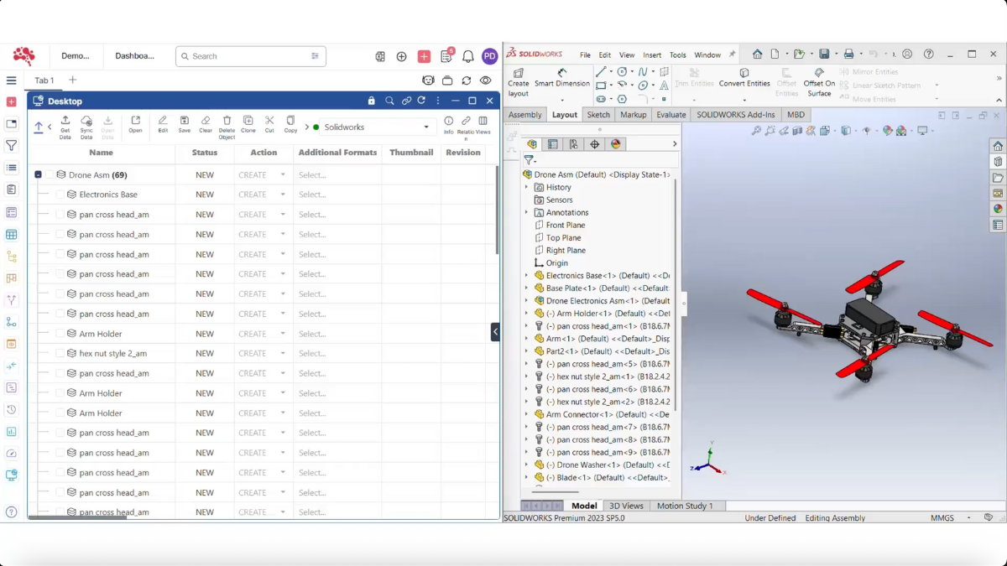Screen dimensions: 1007x566
Task: Click the Delete Object trash icon
Action: click(x=227, y=125)
